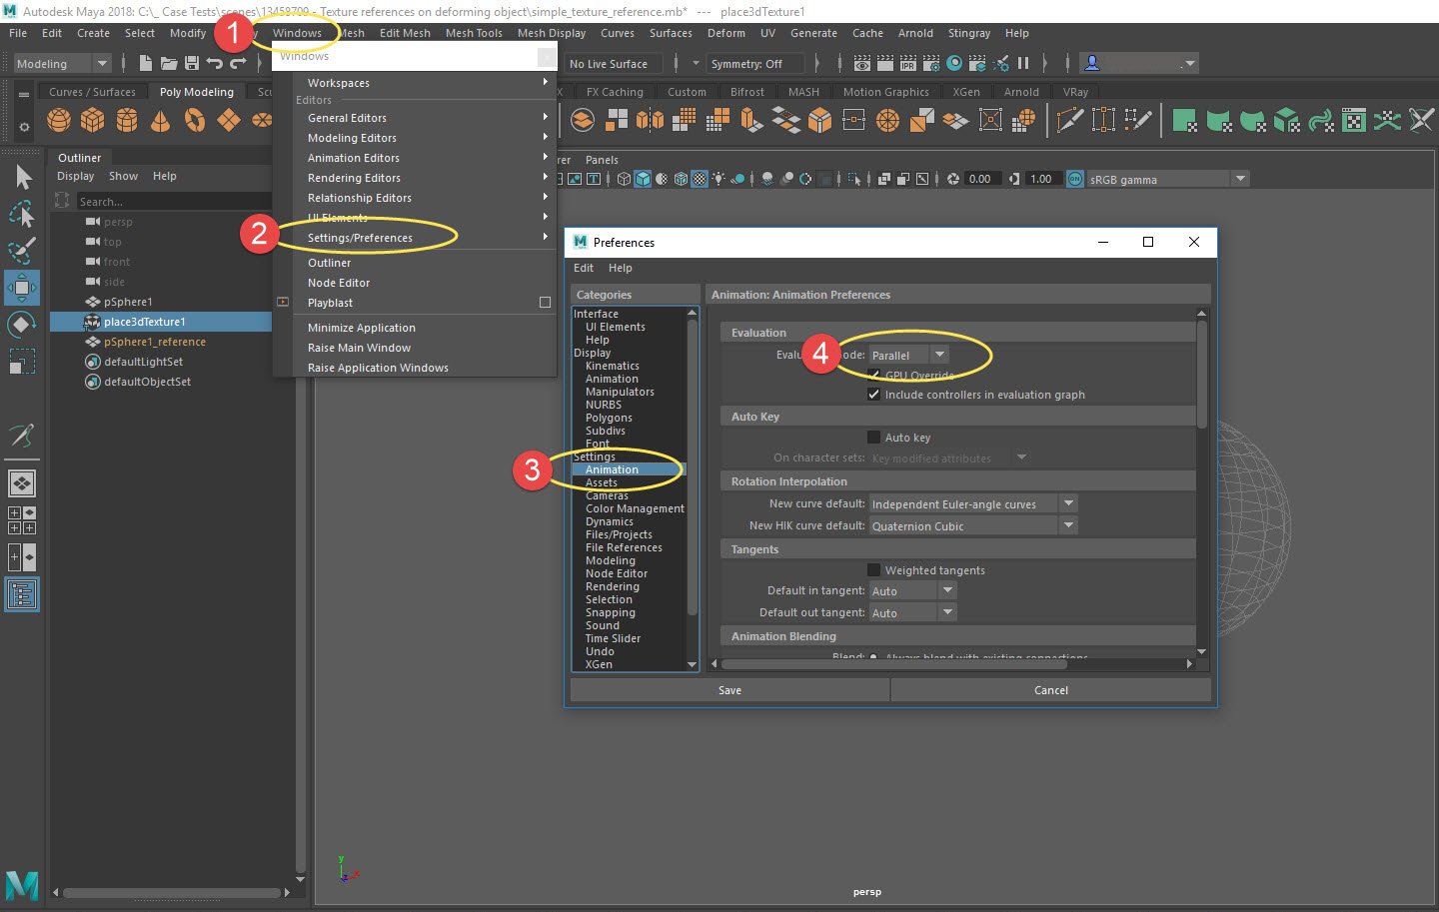1439x912 pixels.
Task: Open the sRGB gamma view transform dropdown
Action: click(1167, 179)
